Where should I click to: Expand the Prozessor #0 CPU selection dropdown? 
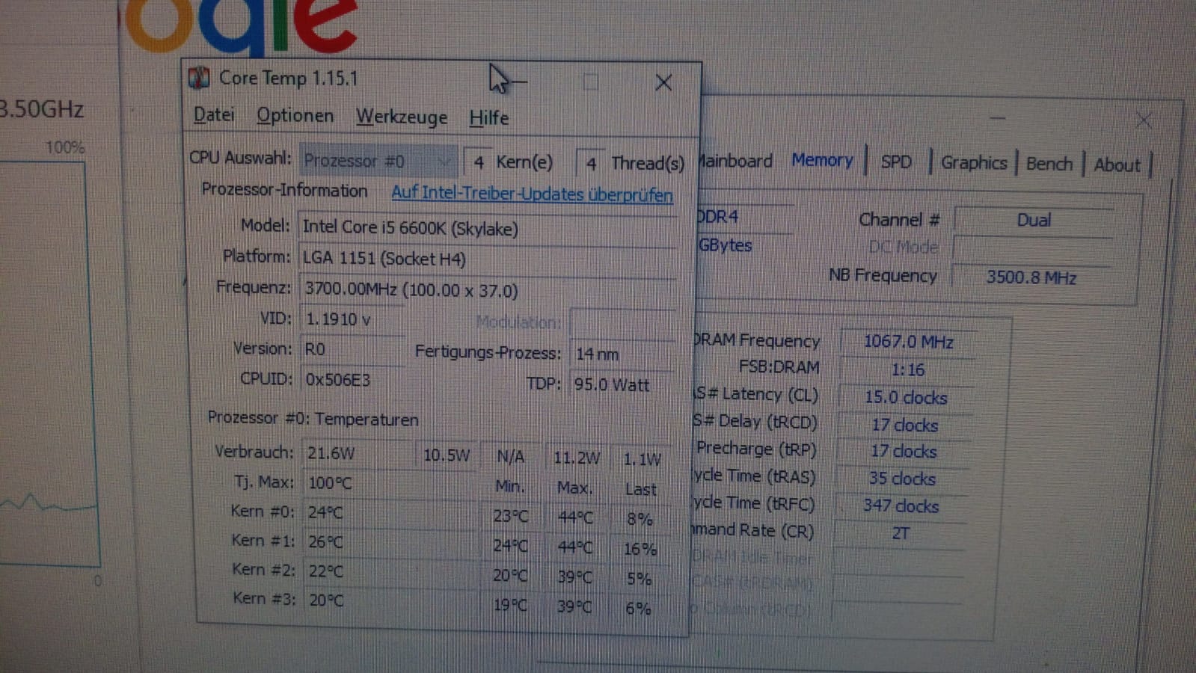(378, 161)
